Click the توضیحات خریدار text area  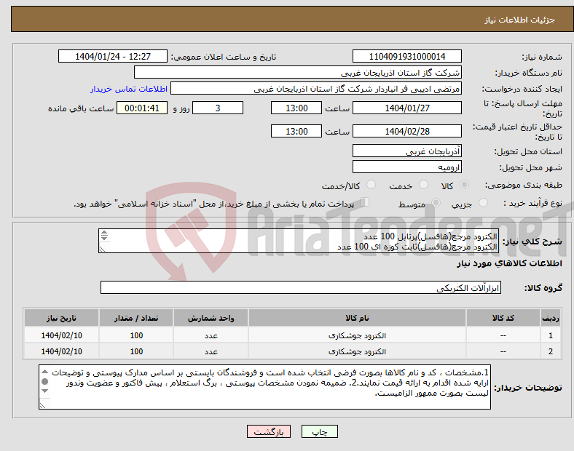264,387
